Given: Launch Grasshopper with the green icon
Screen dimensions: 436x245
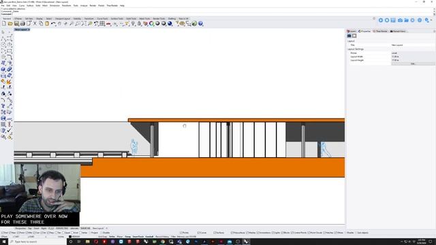Looking at the screenshot, I should click(194, 24).
